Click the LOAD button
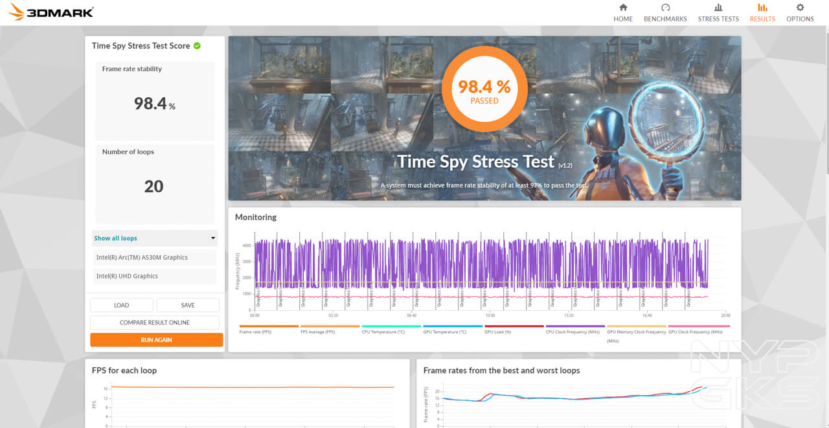The width and height of the screenshot is (829, 428). pos(122,306)
